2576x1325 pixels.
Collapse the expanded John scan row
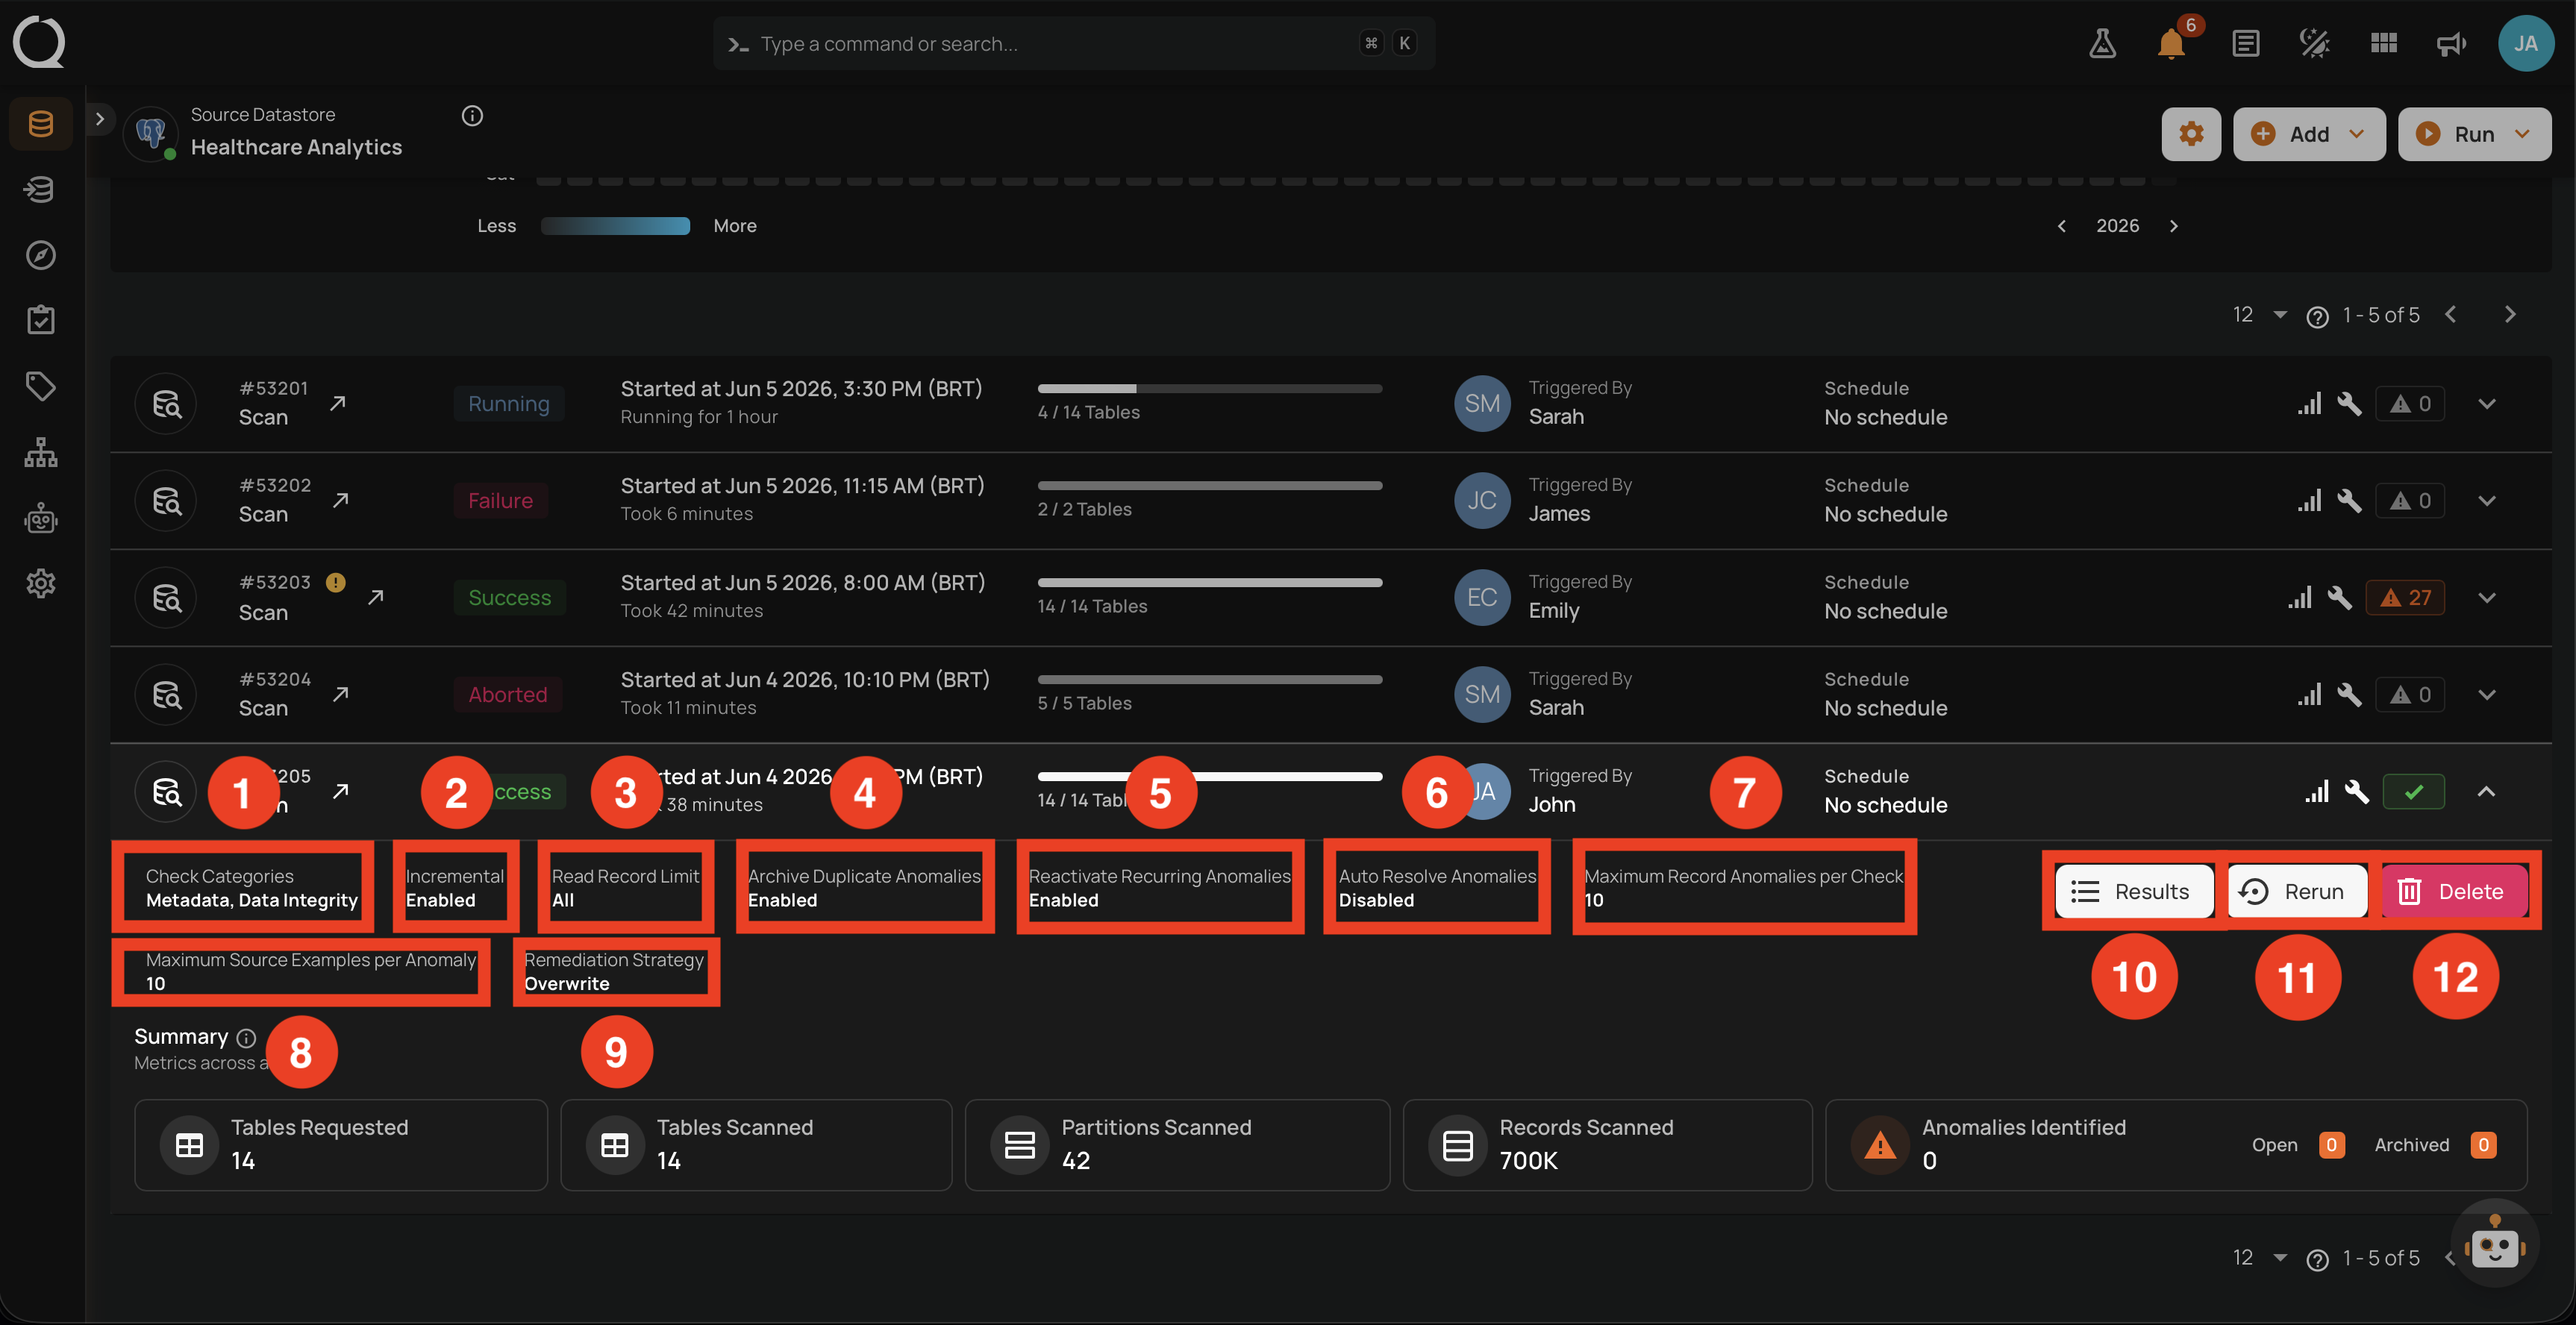point(2486,792)
